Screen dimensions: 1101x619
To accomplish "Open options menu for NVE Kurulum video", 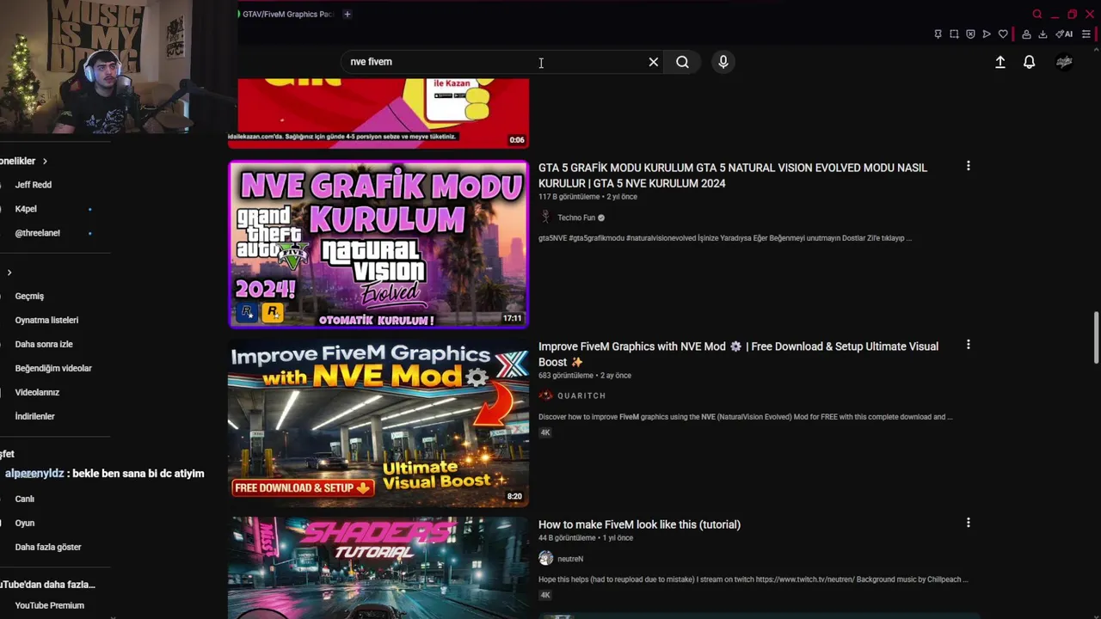I will click(969, 166).
